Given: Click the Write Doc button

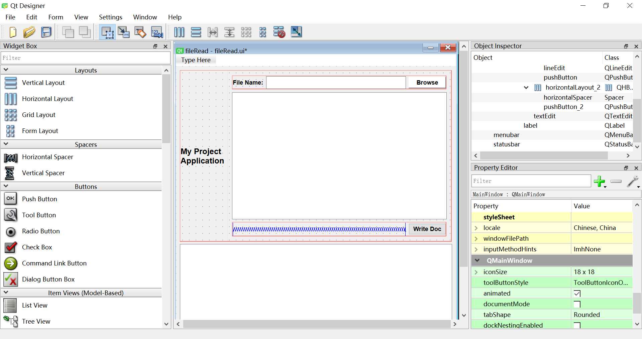Looking at the screenshot, I should [427, 229].
